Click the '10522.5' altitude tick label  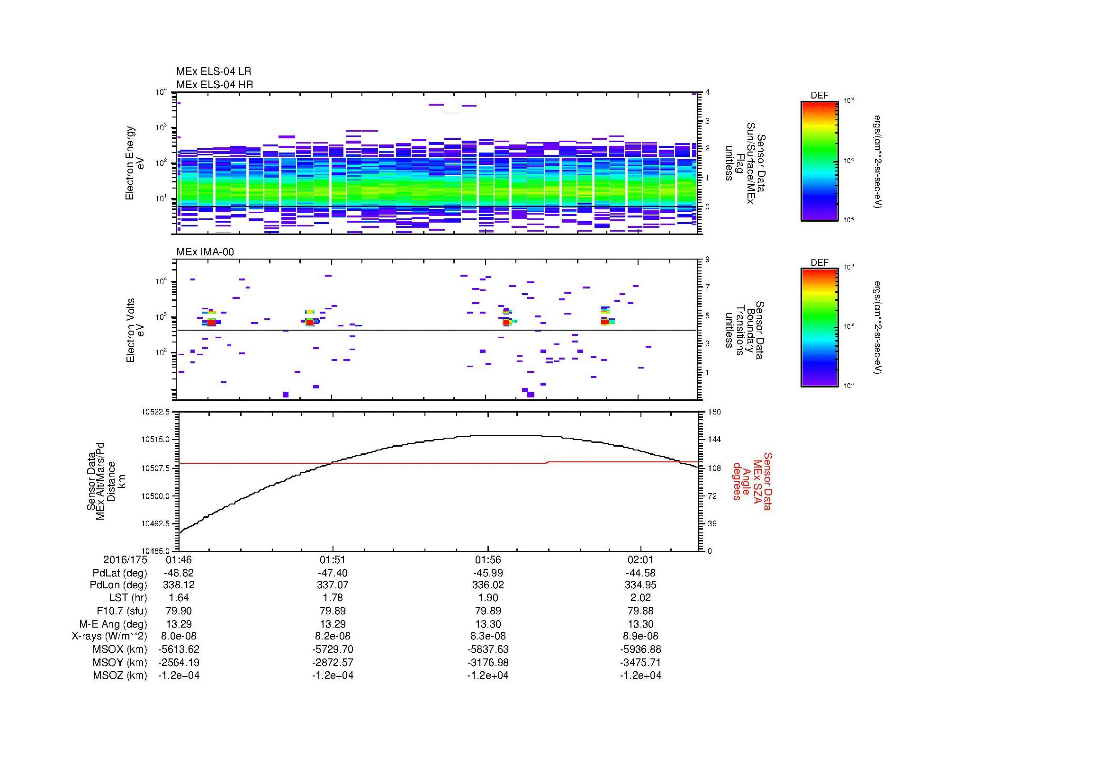(x=155, y=412)
